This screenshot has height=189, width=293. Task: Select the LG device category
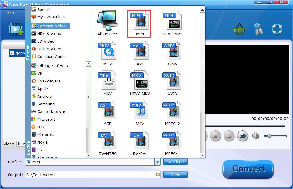(37, 150)
